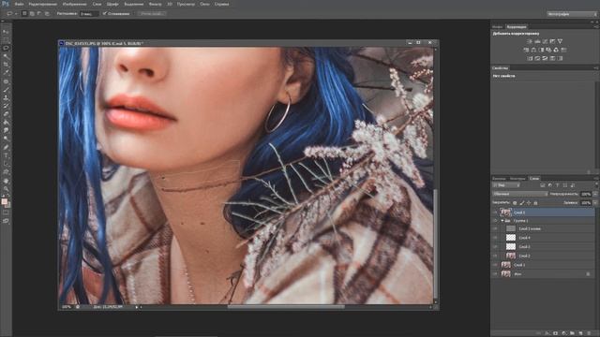Switch to the Каналы tab
Screen dimensions: 600x337
pos(499,179)
